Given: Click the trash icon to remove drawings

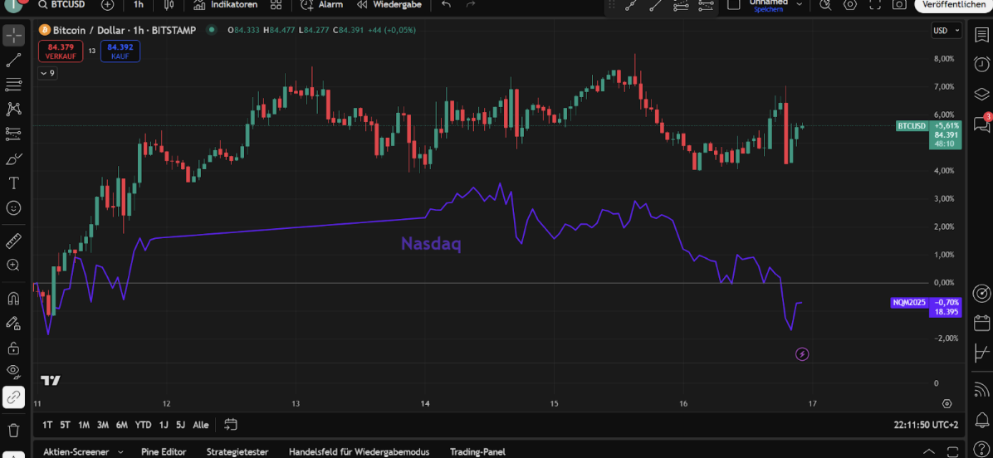Looking at the screenshot, I should pos(13,430).
